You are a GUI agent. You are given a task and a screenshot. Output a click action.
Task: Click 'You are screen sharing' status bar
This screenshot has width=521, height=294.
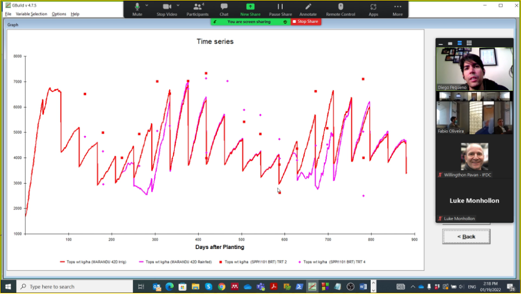pos(249,22)
